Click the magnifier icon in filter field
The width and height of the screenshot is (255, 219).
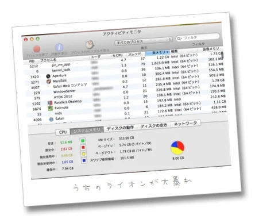click(x=179, y=39)
